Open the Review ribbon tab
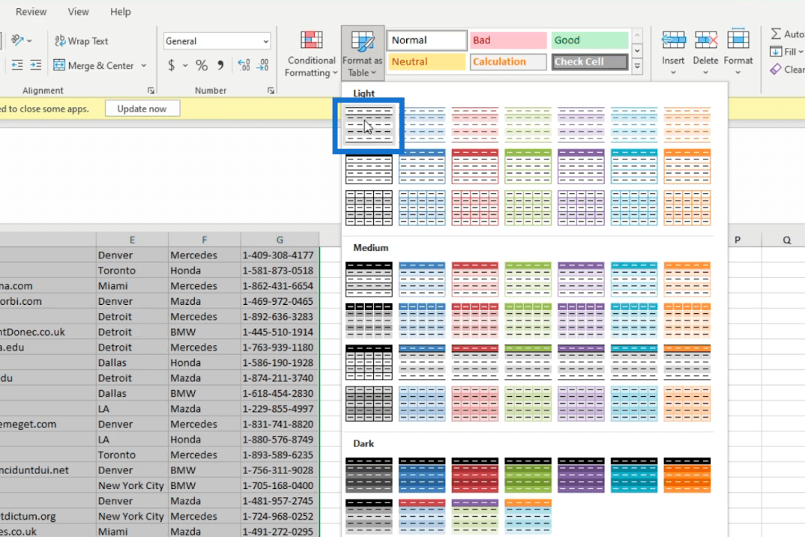The image size is (805, 537). 31,11
